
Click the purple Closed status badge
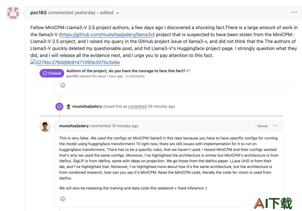point(52,73)
